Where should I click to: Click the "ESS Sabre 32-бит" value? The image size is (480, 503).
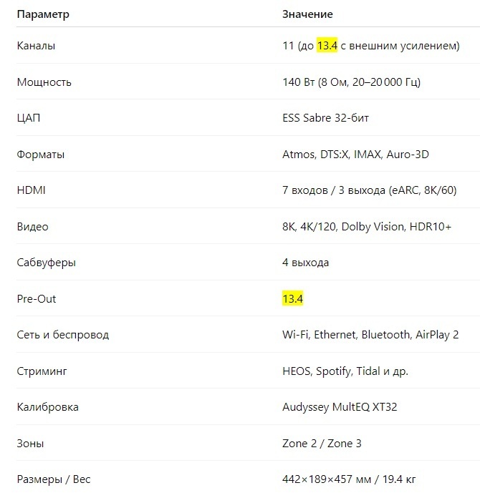325,118
